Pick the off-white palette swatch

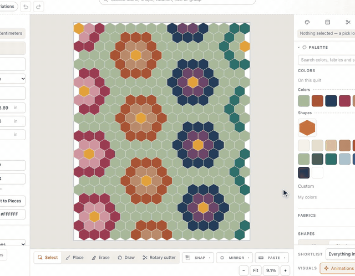tap(303, 145)
